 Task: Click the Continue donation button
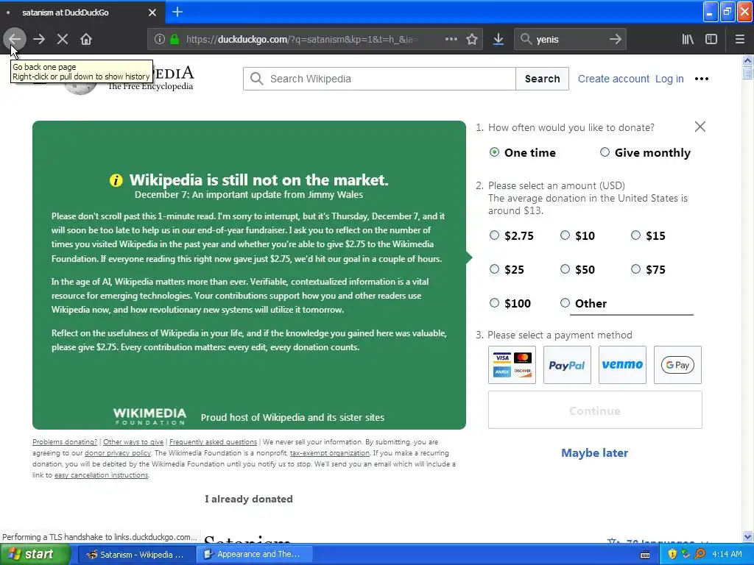(595, 411)
